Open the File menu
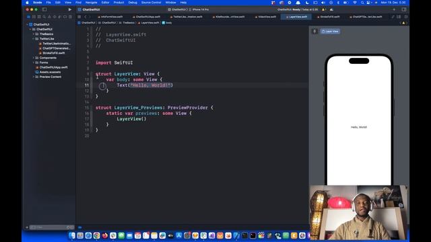The width and height of the screenshot is (431, 242). click(48, 3)
